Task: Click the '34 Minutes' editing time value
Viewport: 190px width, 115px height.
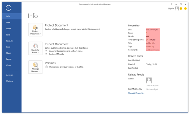Action: (x=151, y=40)
